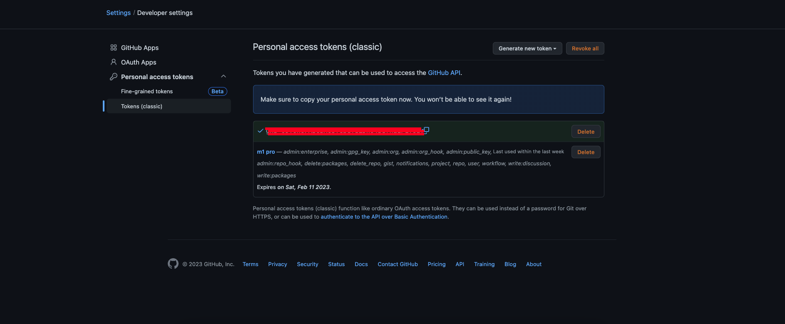The image size is (785, 324).
Task: Click the Last used within the last week text
Action: point(529,152)
